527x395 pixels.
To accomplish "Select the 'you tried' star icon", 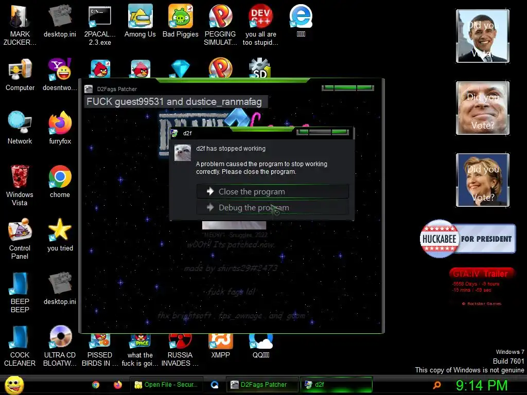I will point(60,235).
